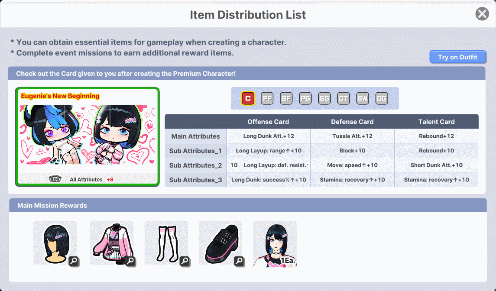Choose the DG position icon
This screenshot has width=496, height=291.
(382, 98)
